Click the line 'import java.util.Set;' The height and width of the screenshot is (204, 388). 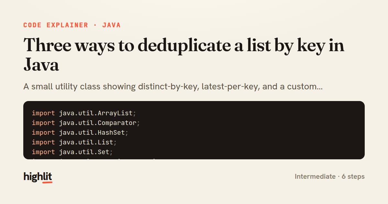[x=72, y=152]
